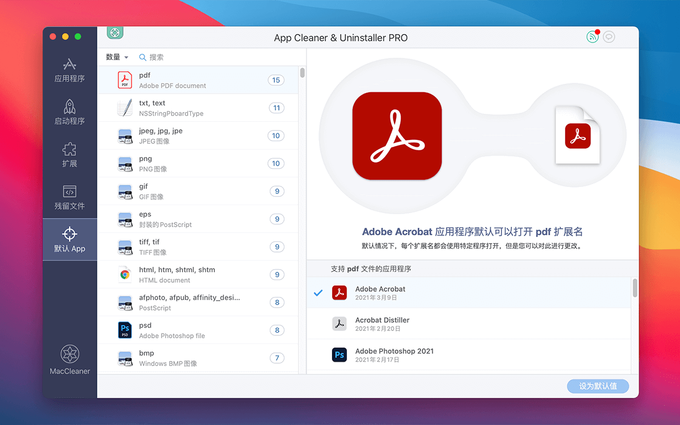
Task: Click the count badge 11 for txt
Action: coord(277,108)
